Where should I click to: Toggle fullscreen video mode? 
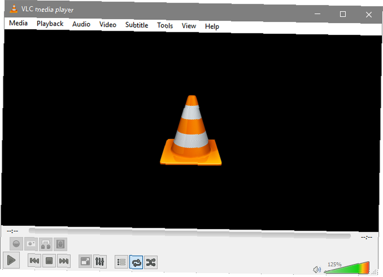pos(85,261)
